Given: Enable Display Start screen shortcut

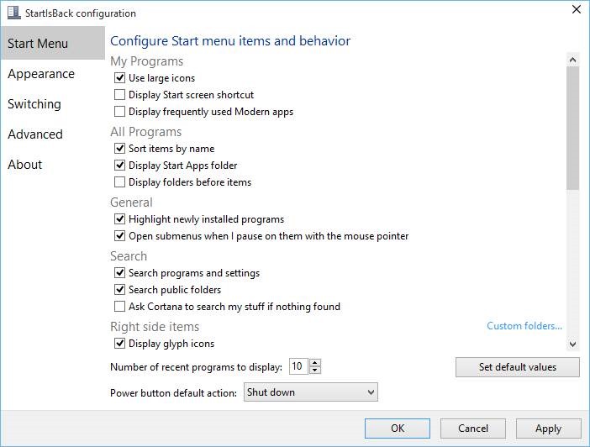Looking at the screenshot, I should 119,95.
